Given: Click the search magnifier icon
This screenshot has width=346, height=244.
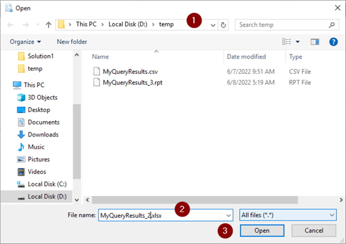Looking at the screenshot, I should (x=332, y=25).
